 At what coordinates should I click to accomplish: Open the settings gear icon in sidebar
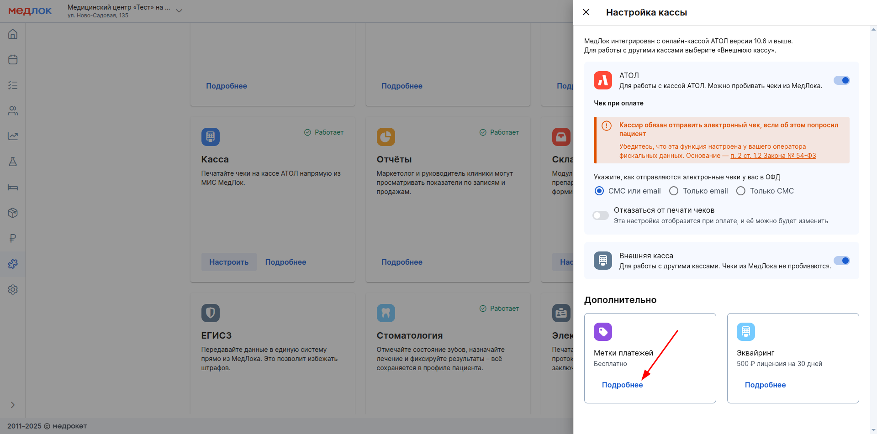tap(13, 289)
